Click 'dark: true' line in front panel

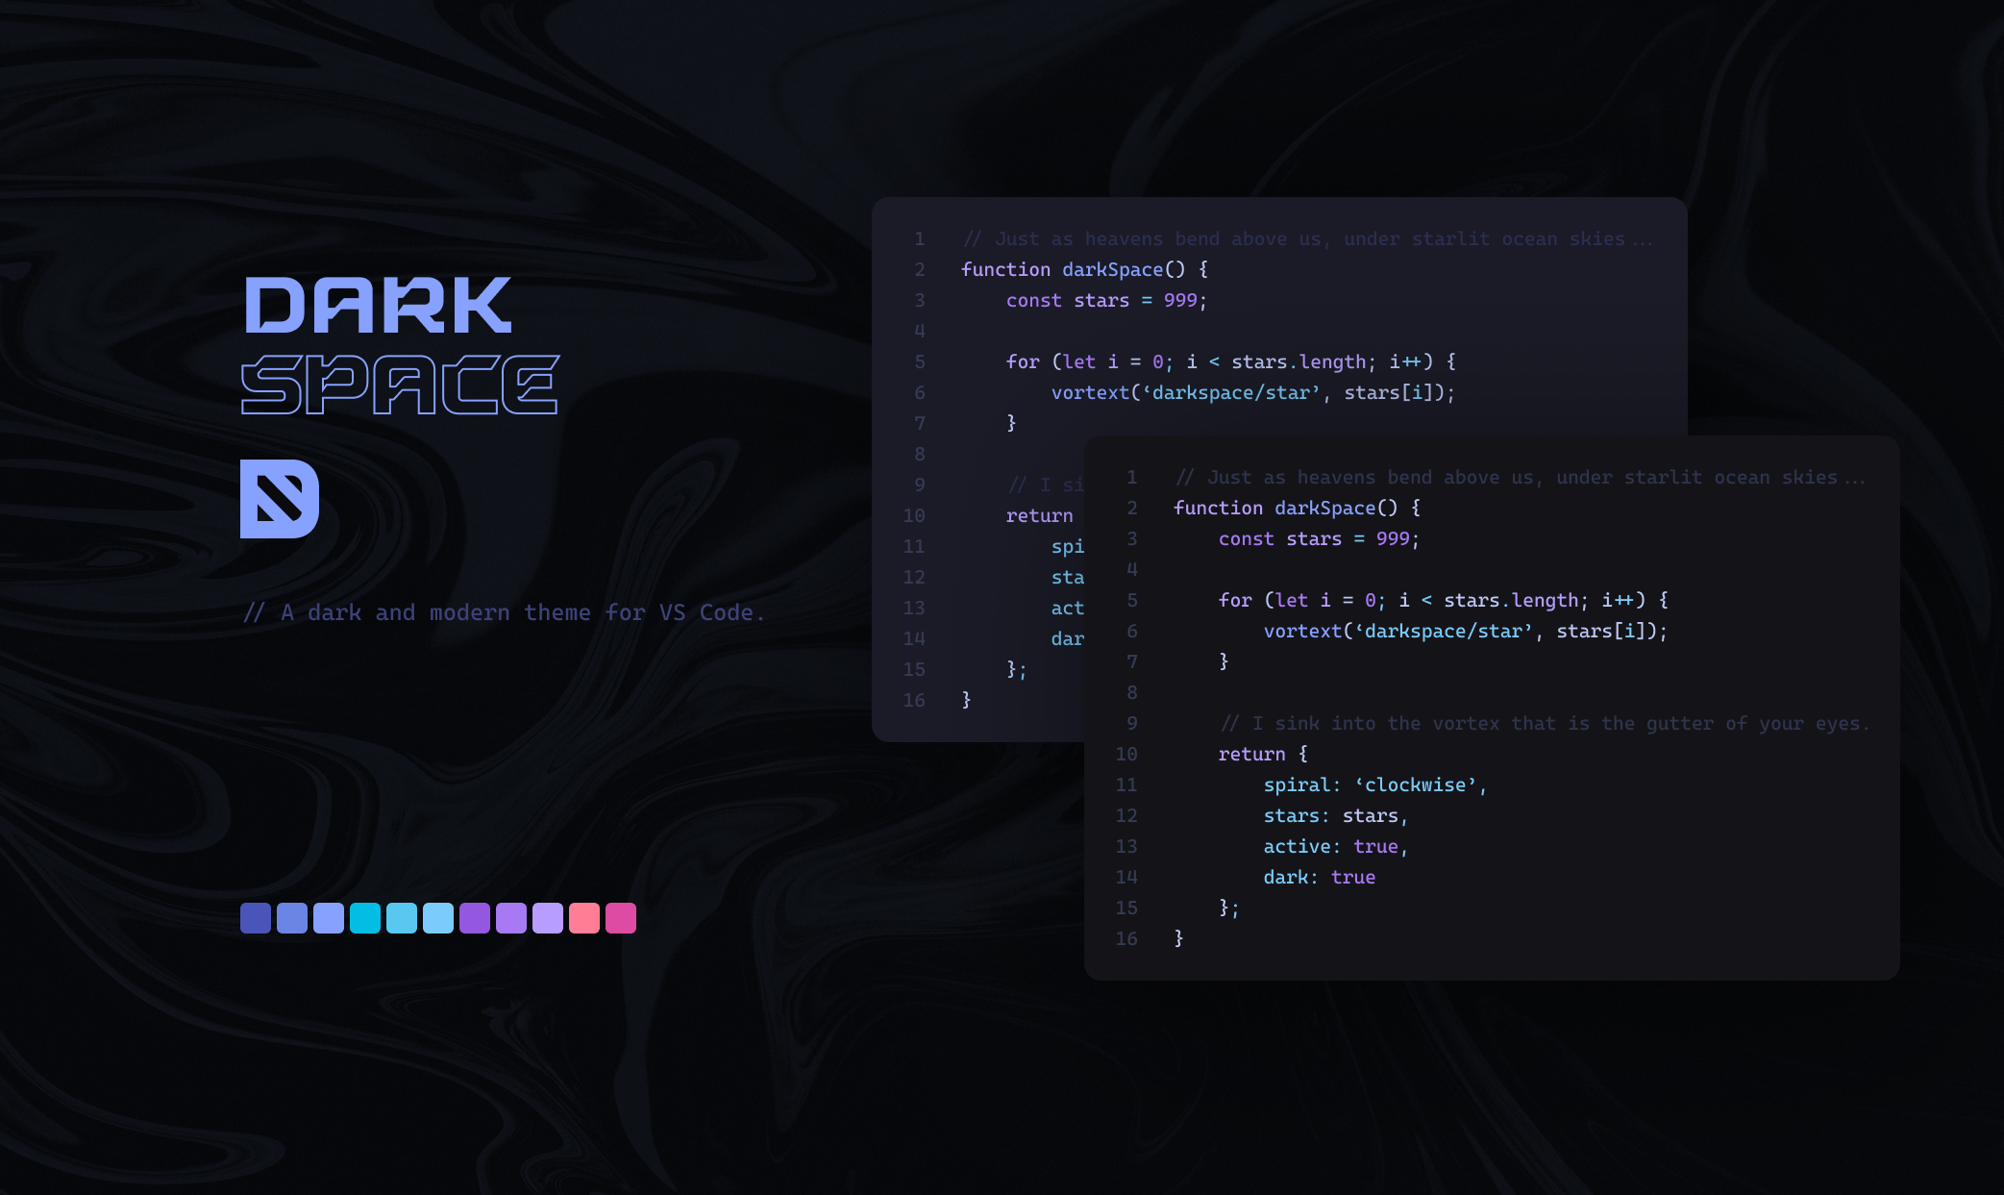pyautogui.click(x=1319, y=877)
